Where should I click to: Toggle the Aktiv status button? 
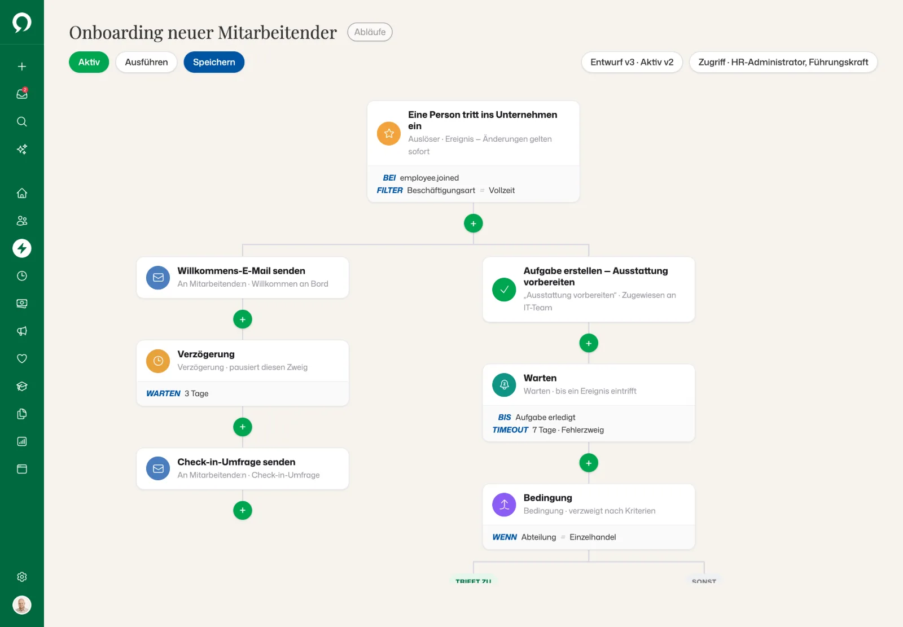pos(89,62)
